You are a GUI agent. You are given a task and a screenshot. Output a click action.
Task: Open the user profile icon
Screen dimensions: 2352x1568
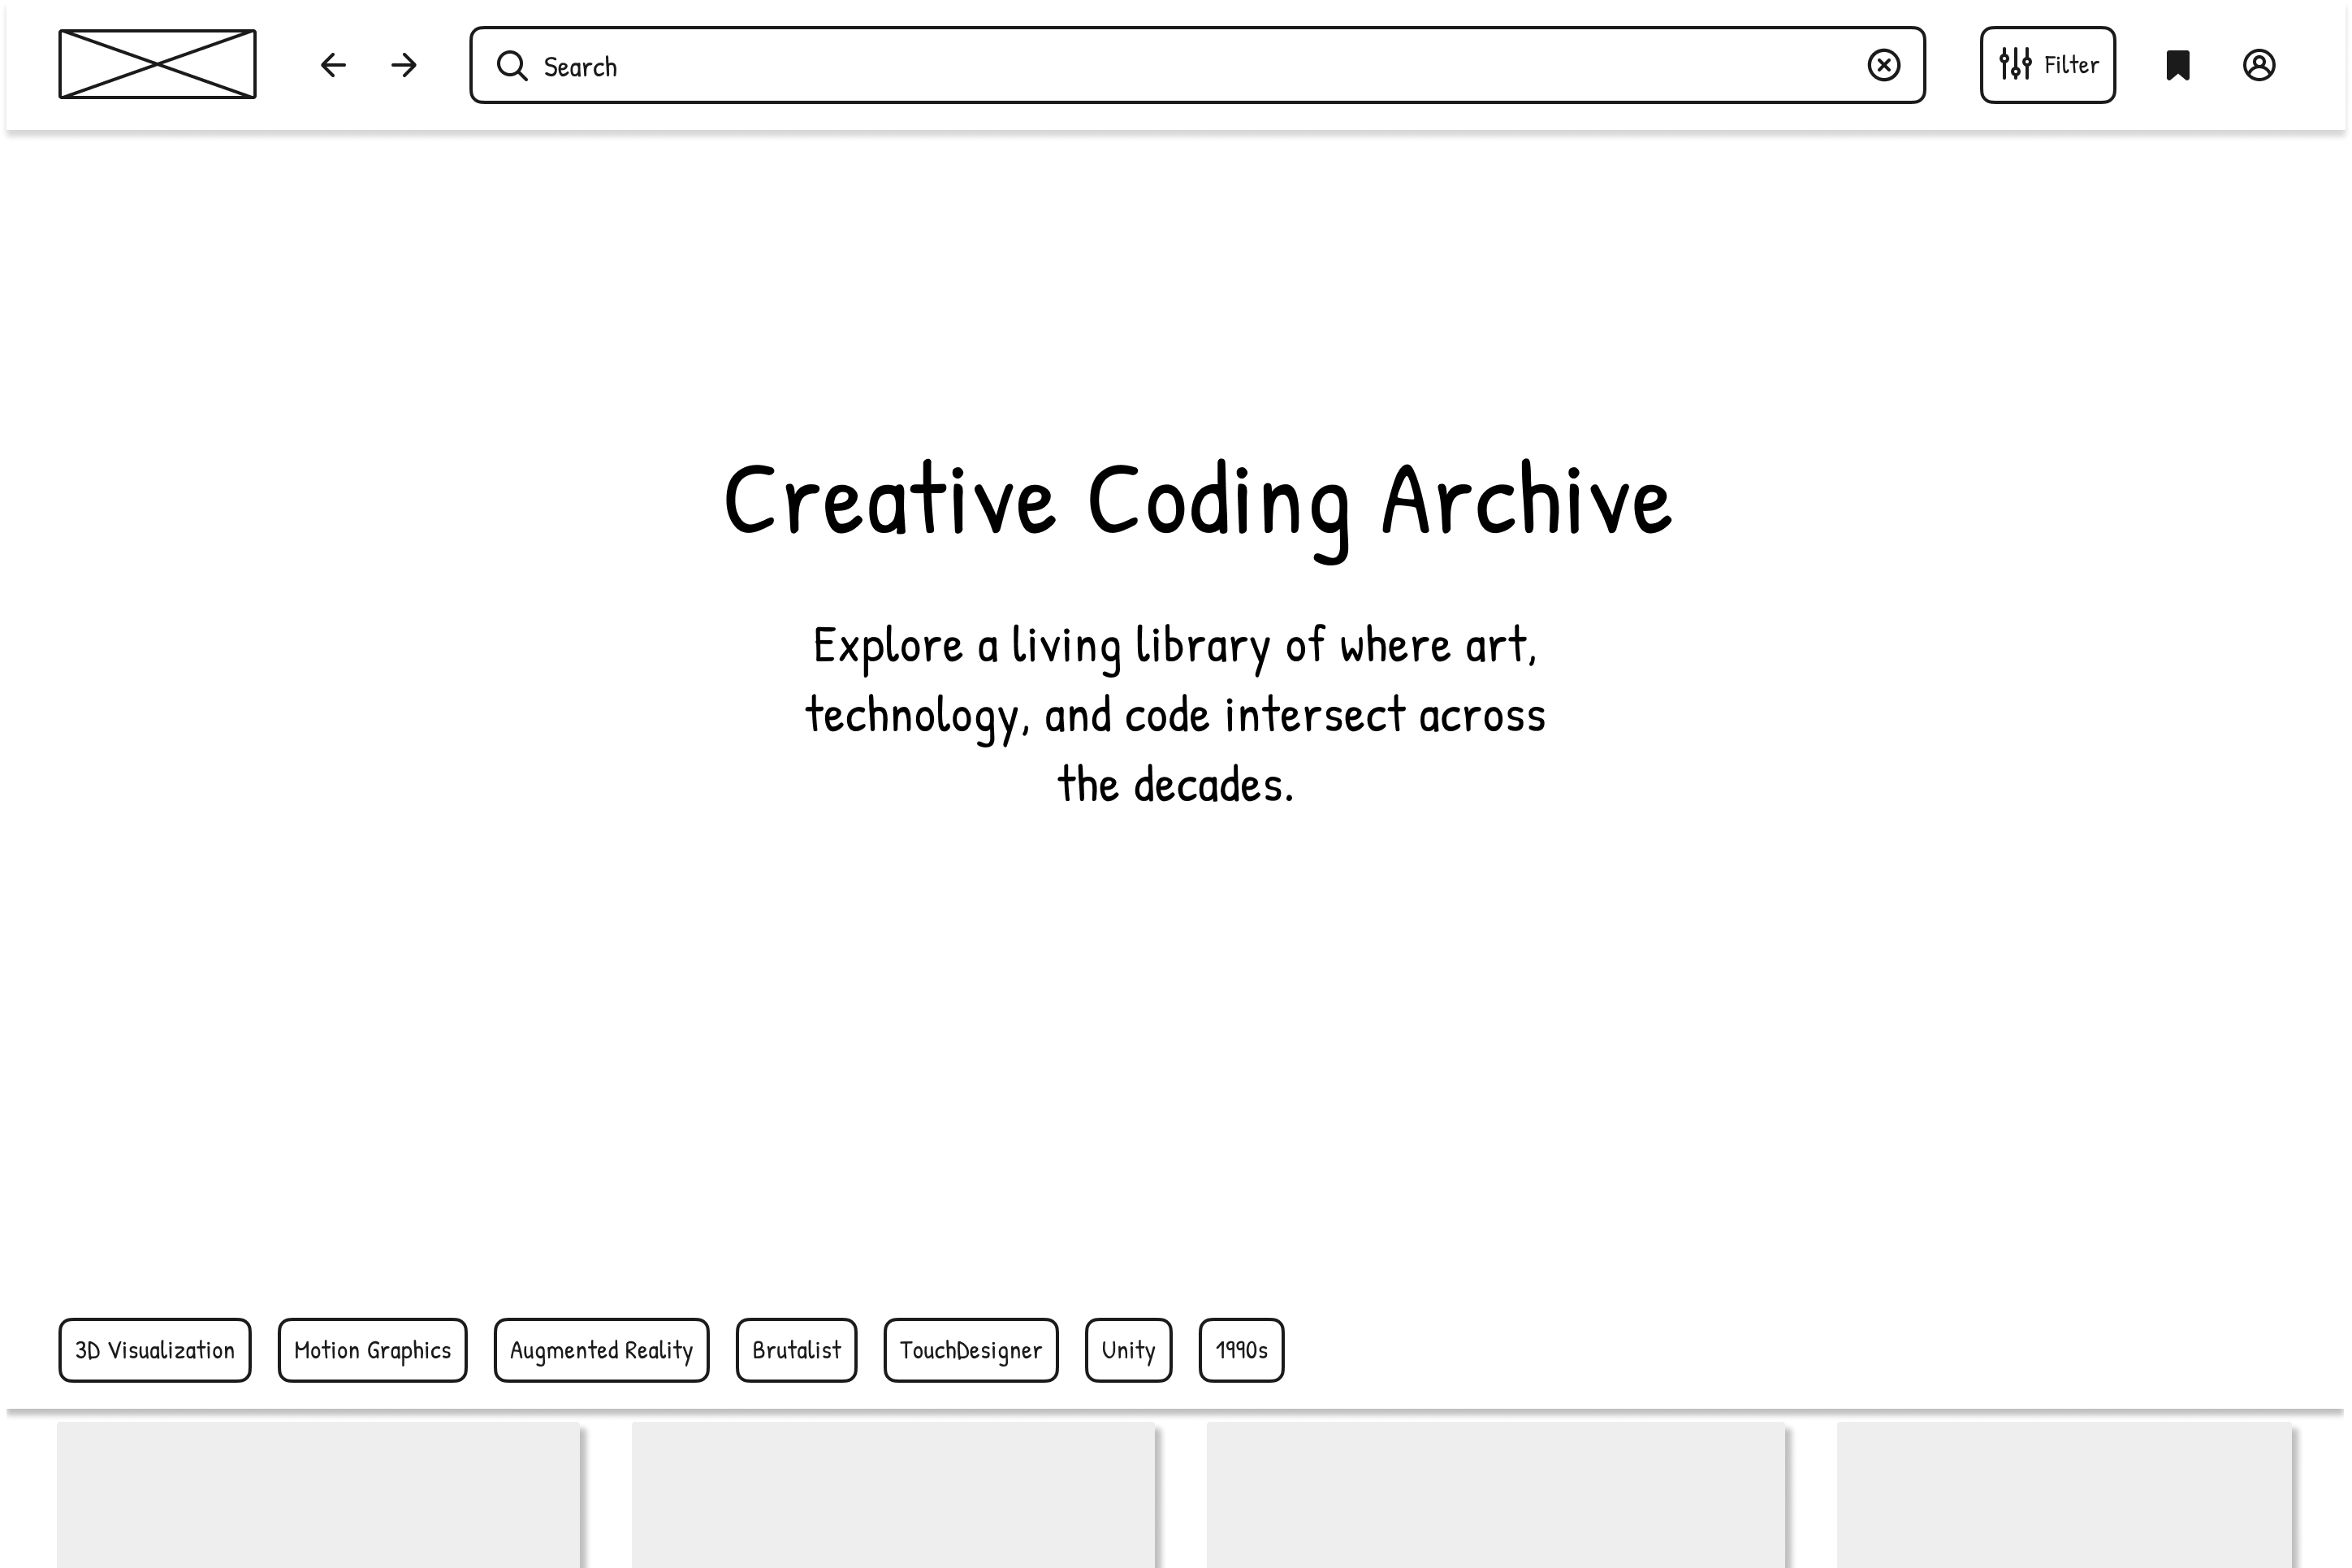(x=2259, y=65)
